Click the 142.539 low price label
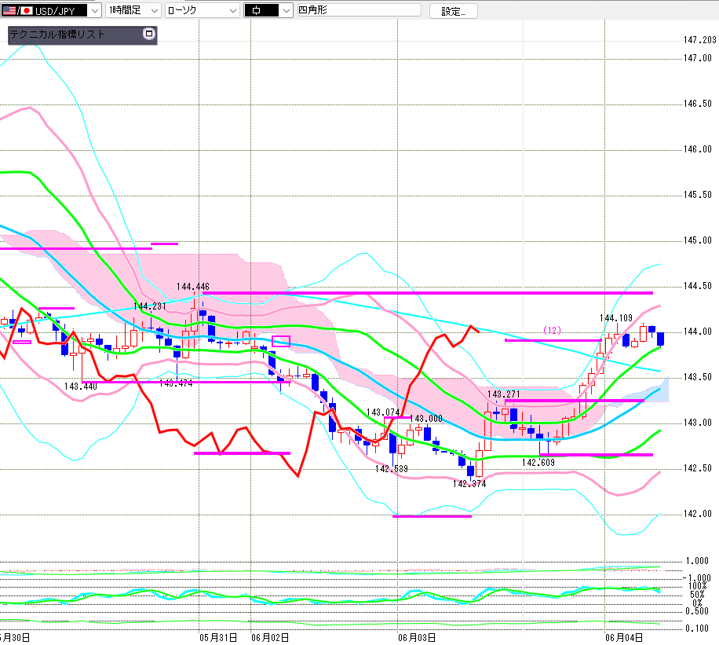Screen dimensions: 719x645 click(391, 469)
